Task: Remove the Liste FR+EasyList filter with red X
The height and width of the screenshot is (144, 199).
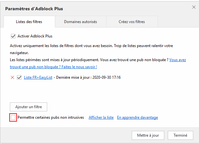Action: click(12, 77)
